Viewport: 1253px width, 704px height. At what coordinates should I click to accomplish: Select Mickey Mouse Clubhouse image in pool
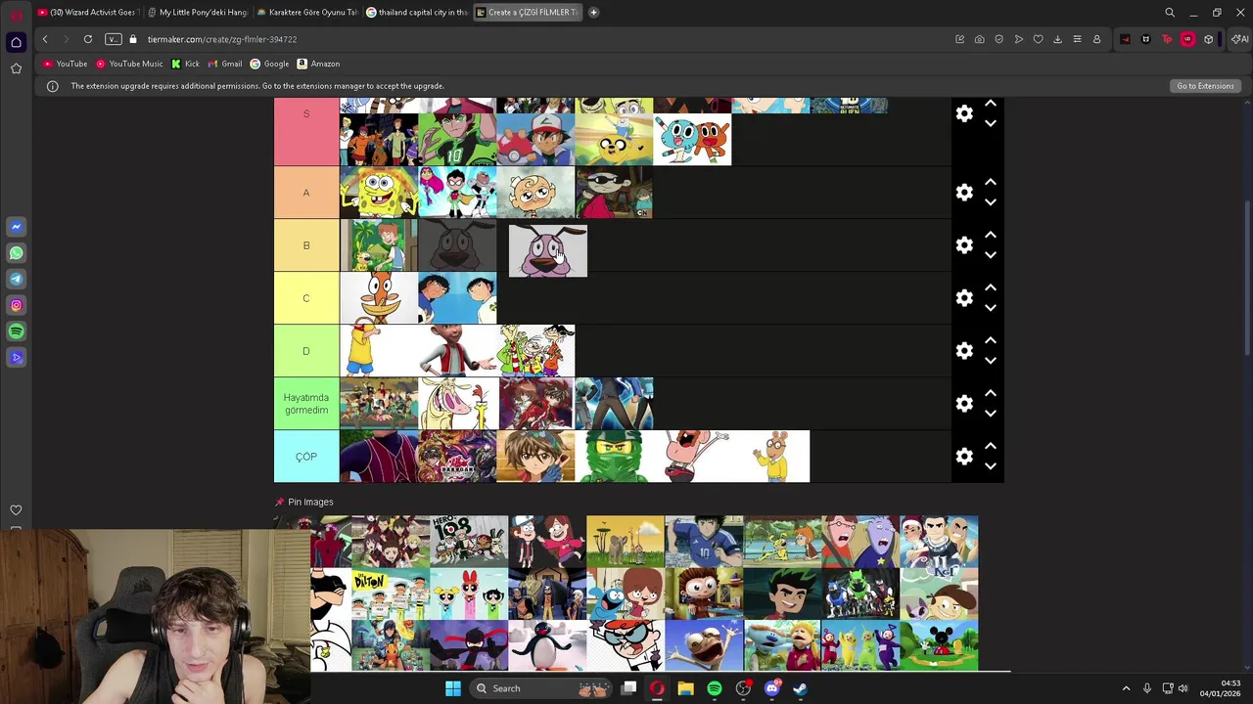(x=939, y=645)
